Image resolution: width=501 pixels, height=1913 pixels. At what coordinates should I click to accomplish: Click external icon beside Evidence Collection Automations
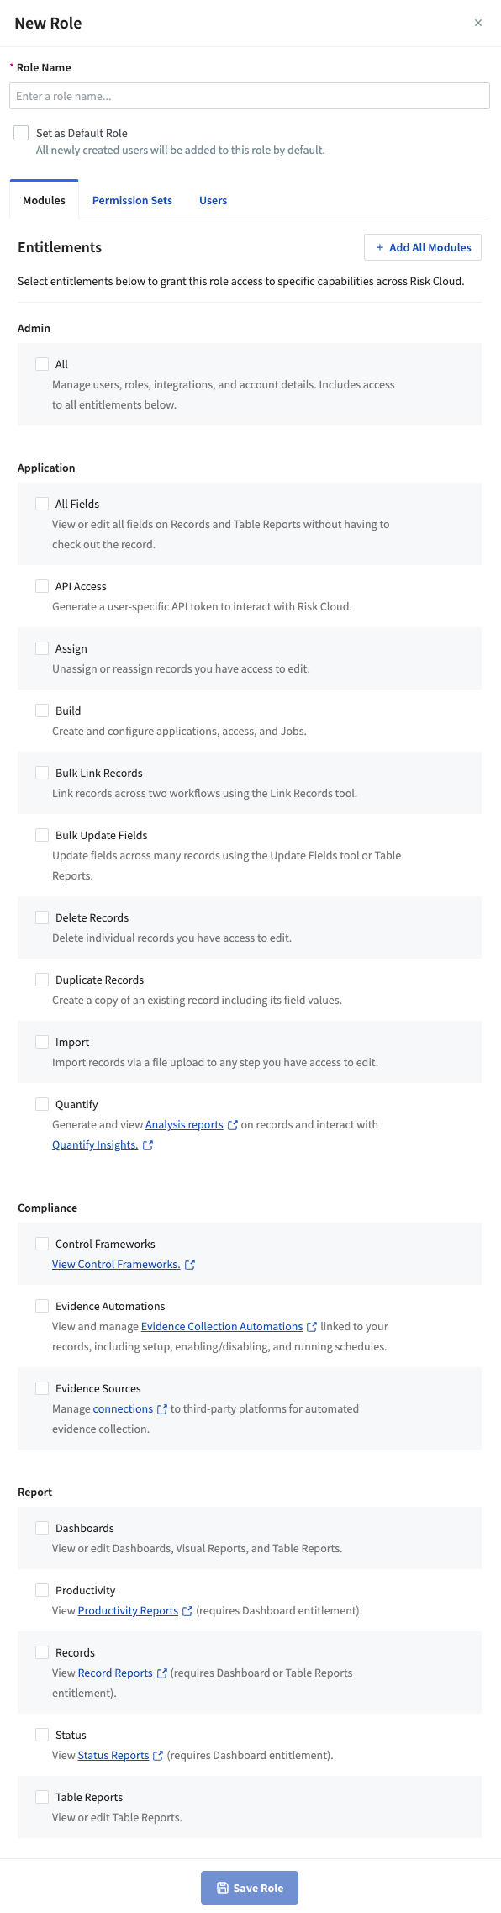312,1327
